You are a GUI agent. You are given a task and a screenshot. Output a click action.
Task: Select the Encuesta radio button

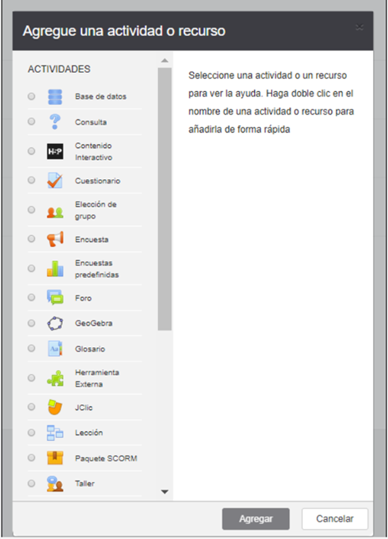coord(31,239)
